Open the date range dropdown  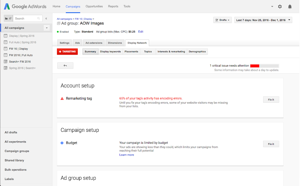tap(263, 20)
